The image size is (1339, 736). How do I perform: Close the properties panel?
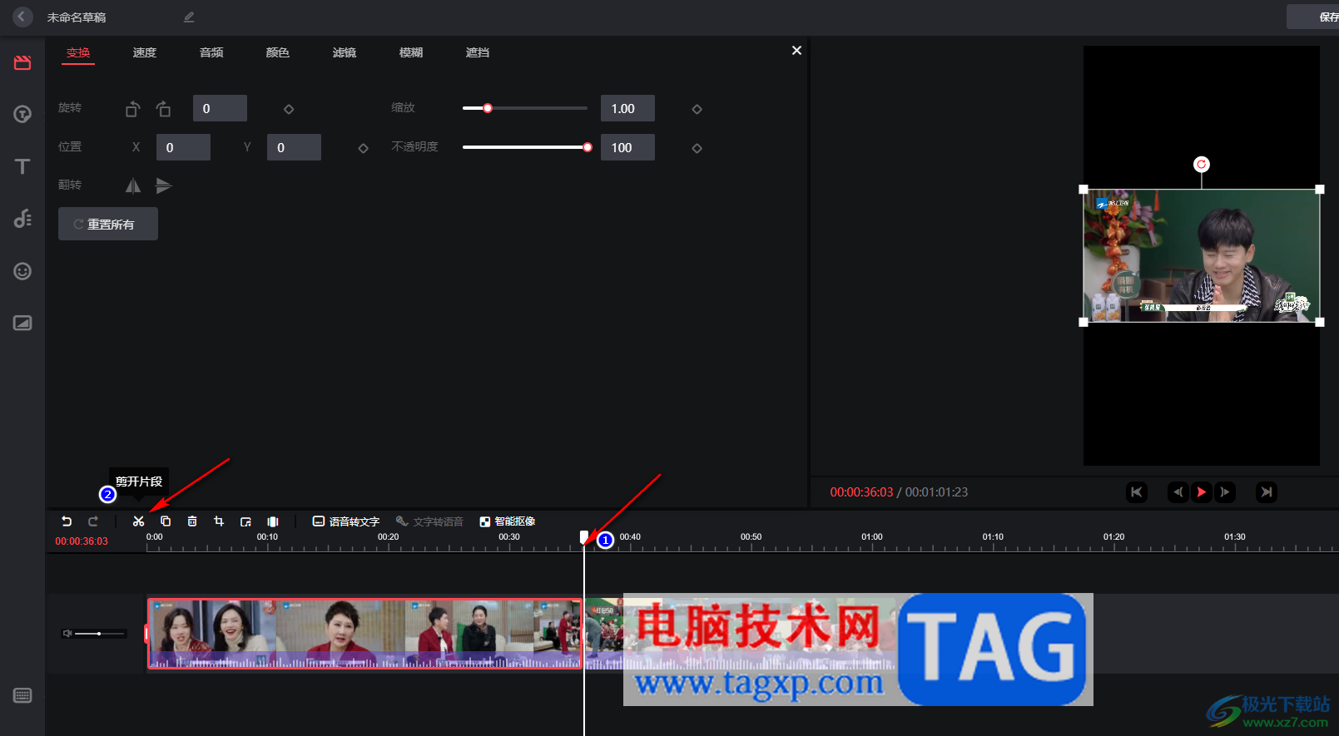pos(796,51)
